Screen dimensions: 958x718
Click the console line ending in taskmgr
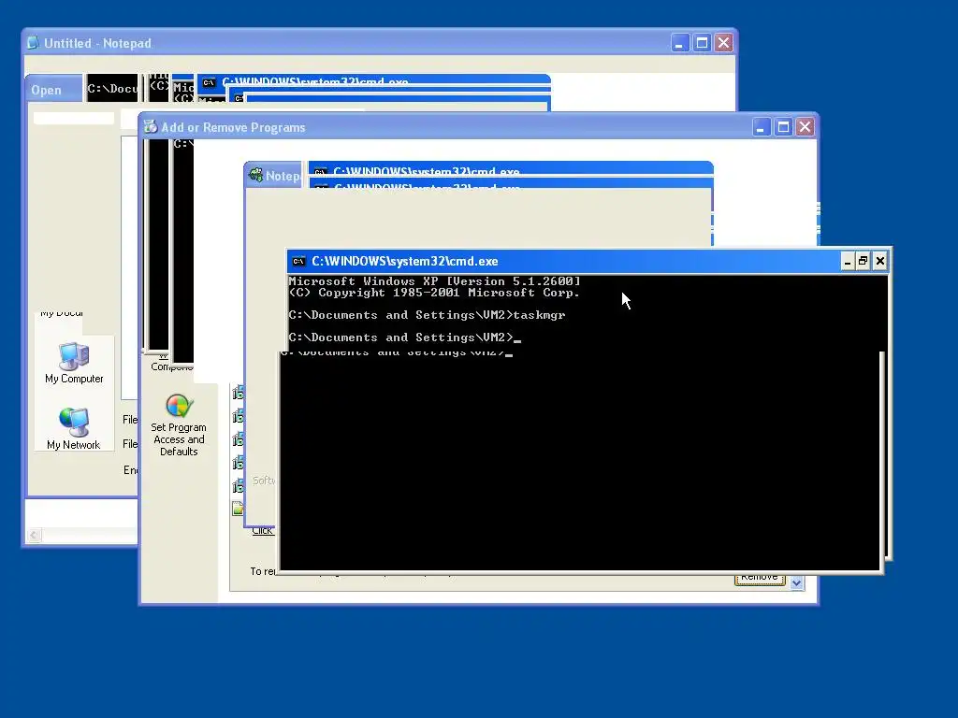point(427,315)
